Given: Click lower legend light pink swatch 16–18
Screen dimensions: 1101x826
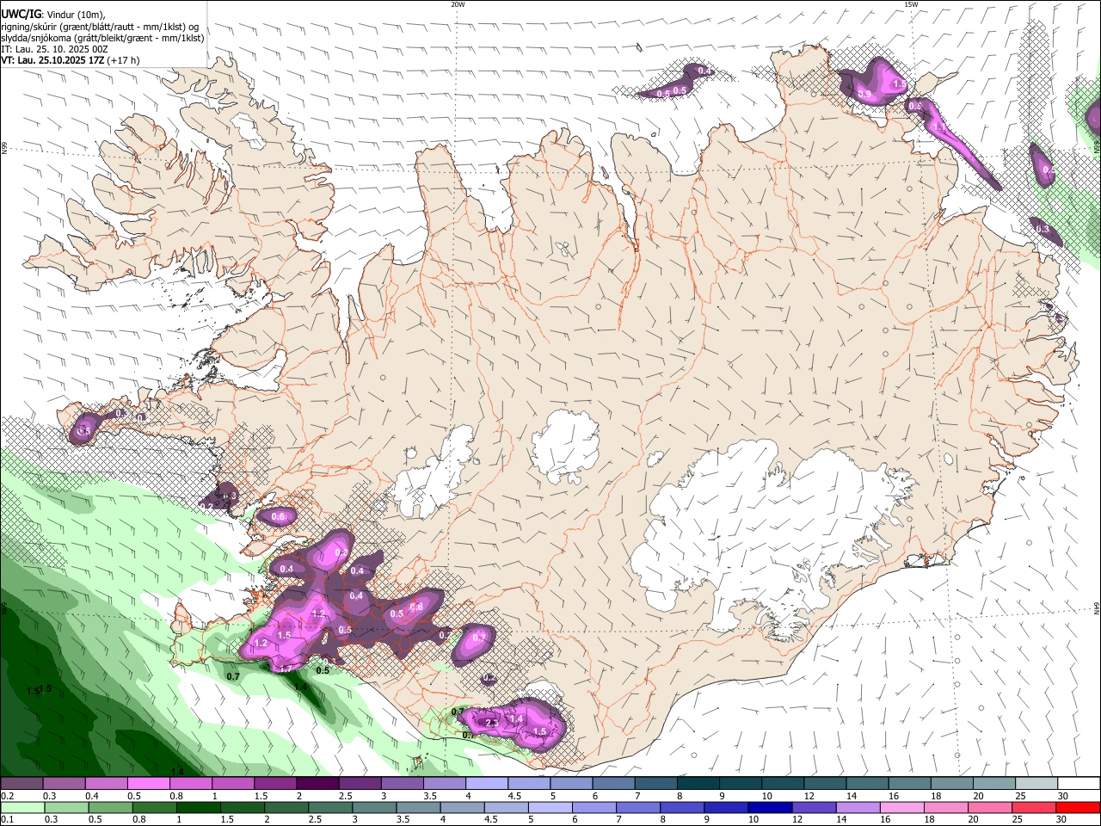Looking at the screenshot, I should [901, 808].
